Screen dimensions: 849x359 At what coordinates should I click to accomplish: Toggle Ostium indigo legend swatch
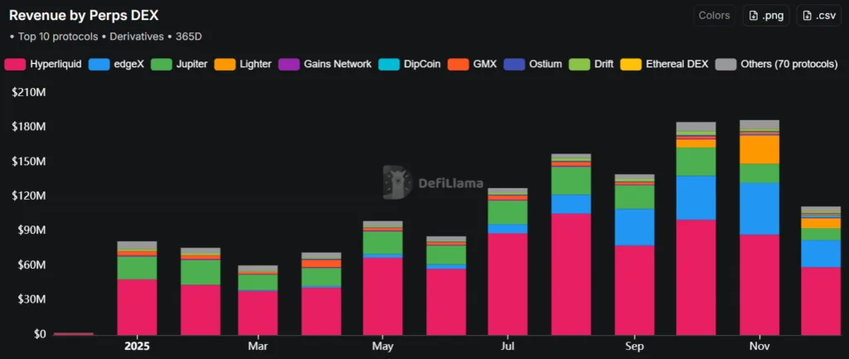click(514, 65)
